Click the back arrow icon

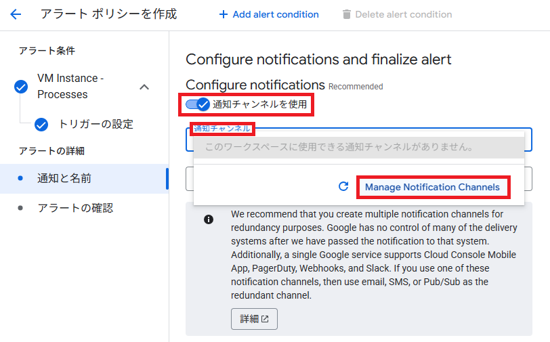16,14
